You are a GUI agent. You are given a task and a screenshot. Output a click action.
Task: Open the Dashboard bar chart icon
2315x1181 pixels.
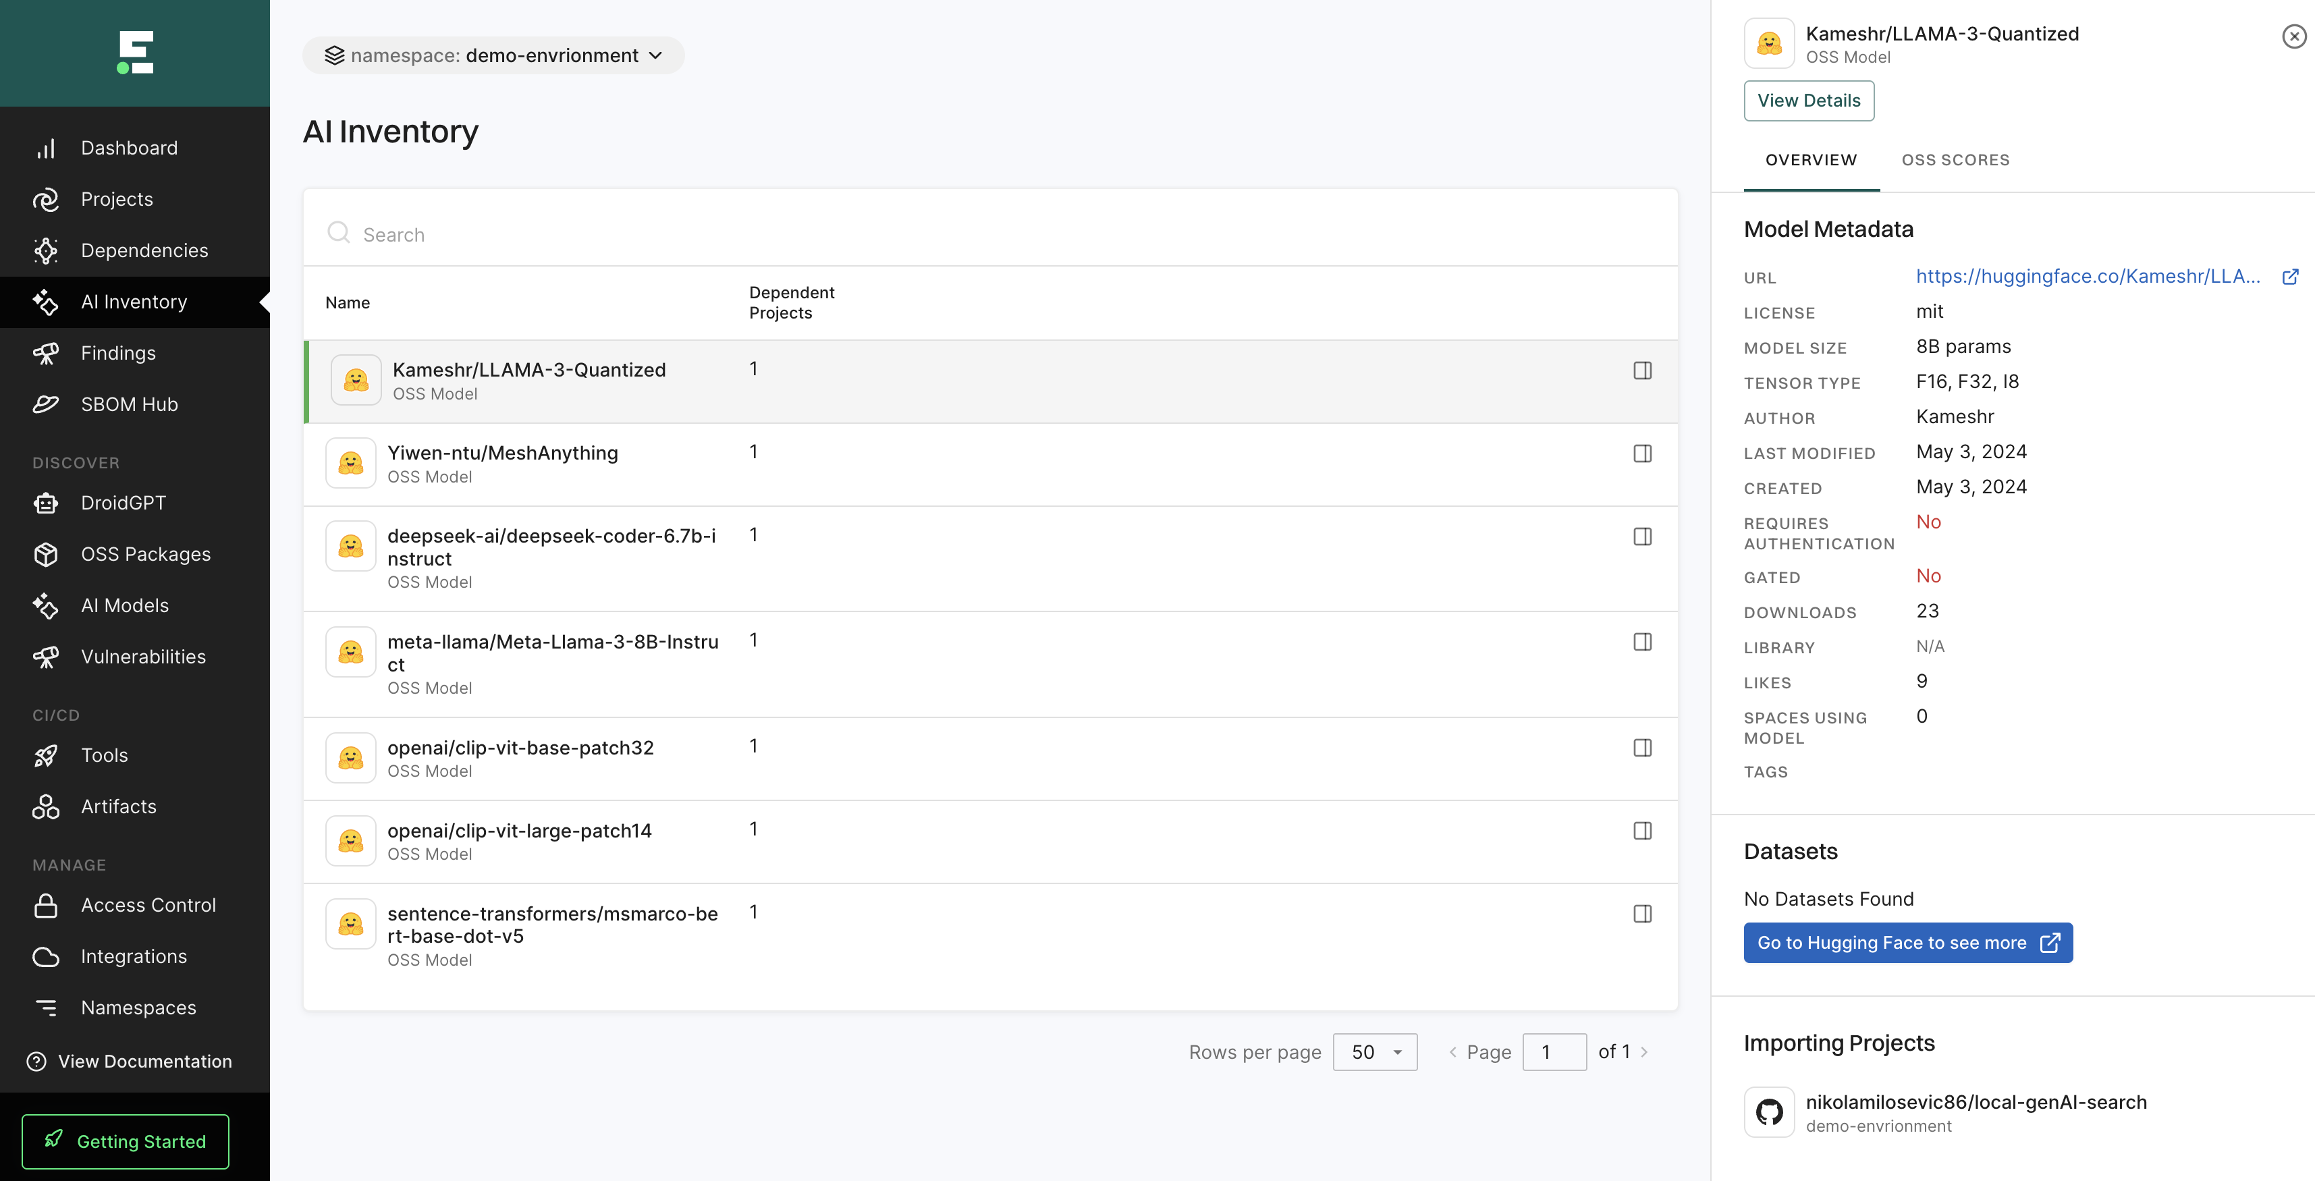pos(46,148)
